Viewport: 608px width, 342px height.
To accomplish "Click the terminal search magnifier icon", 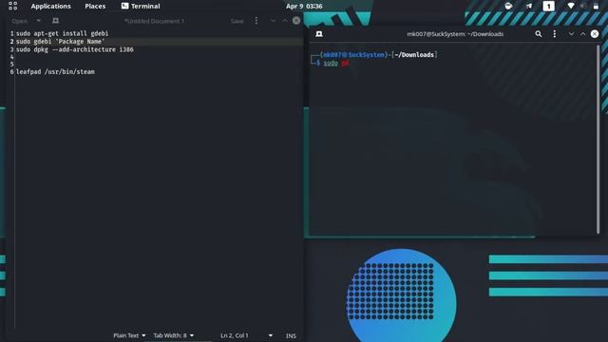I will click(539, 34).
